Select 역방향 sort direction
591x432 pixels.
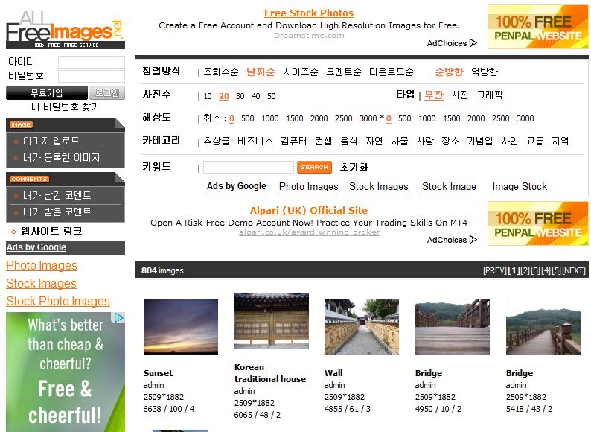point(485,72)
